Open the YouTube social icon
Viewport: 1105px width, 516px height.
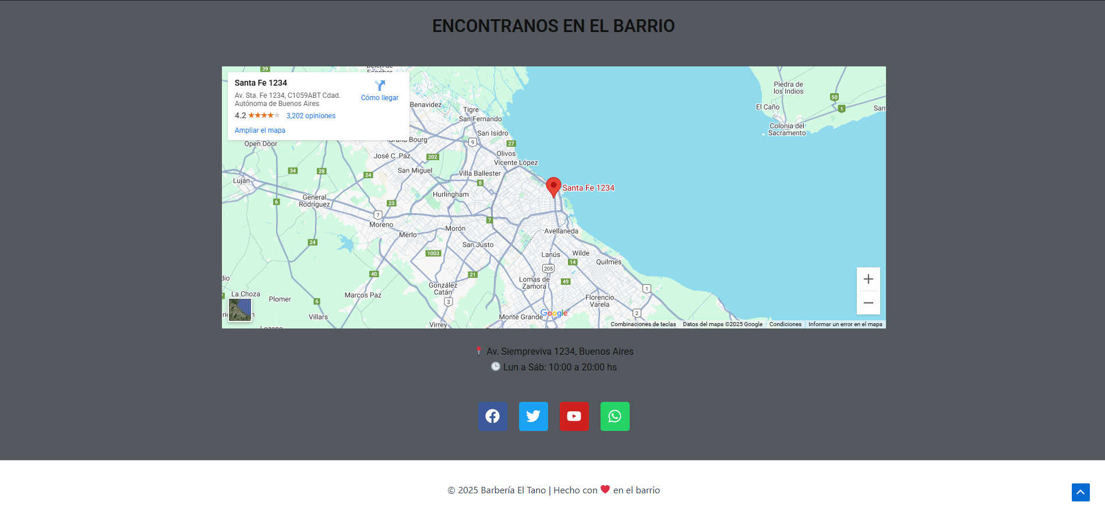pos(574,416)
